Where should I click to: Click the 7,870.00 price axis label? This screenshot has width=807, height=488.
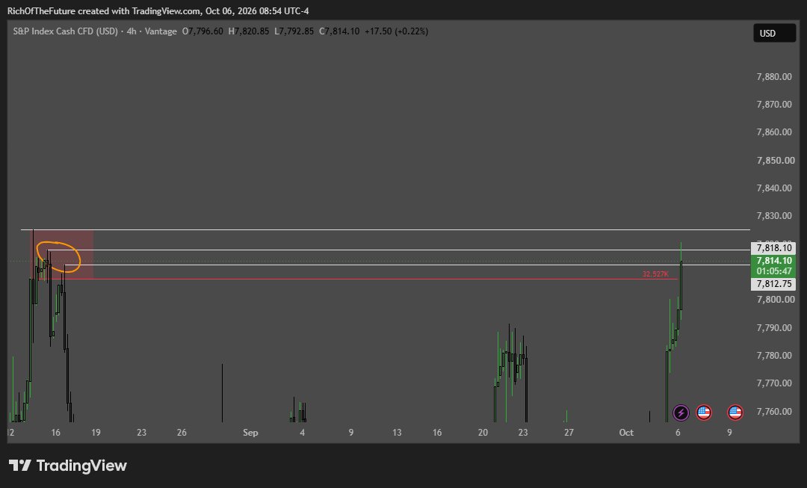(774, 105)
